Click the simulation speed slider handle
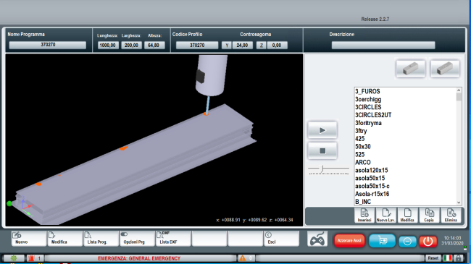Screen dimensions: 471x264 click(322, 169)
